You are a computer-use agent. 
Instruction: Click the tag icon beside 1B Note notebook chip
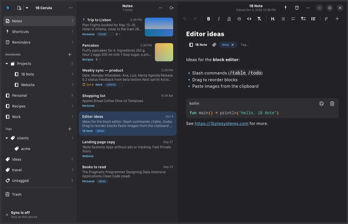pyautogui.click(x=214, y=45)
